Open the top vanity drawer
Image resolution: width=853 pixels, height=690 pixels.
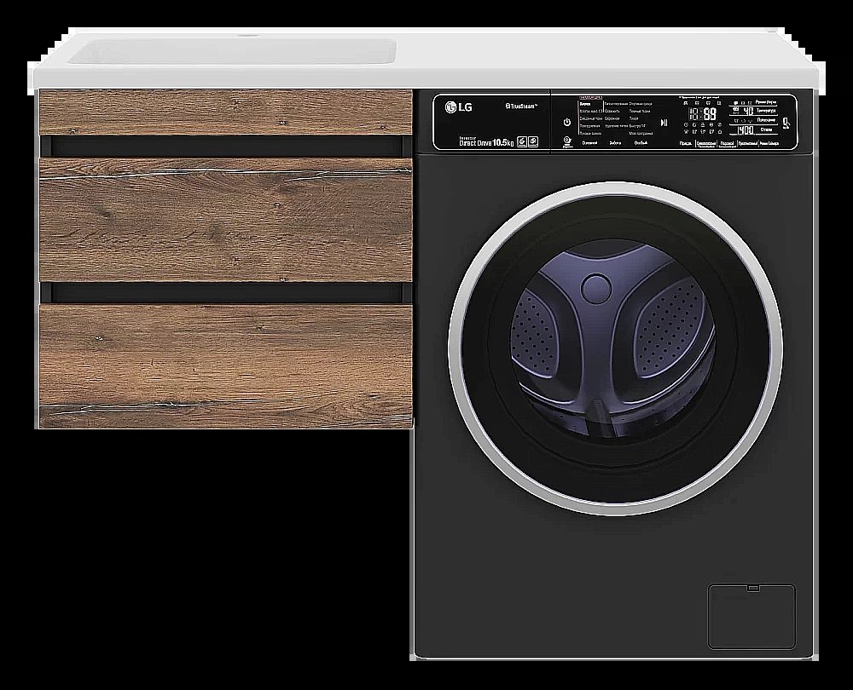click(226, 112)
